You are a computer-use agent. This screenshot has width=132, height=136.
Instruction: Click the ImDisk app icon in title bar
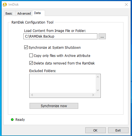[x=5, y=4]
